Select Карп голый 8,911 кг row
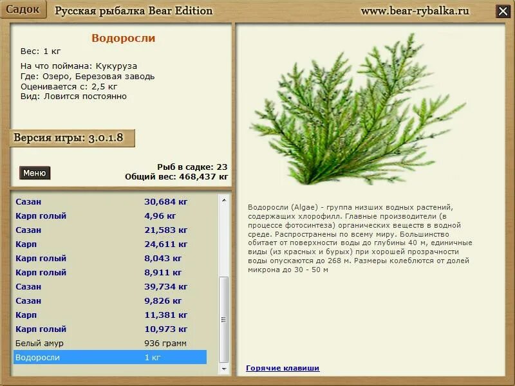Image resolution: width=515 pixels, height=386 pixels. (x=110, y=272)
